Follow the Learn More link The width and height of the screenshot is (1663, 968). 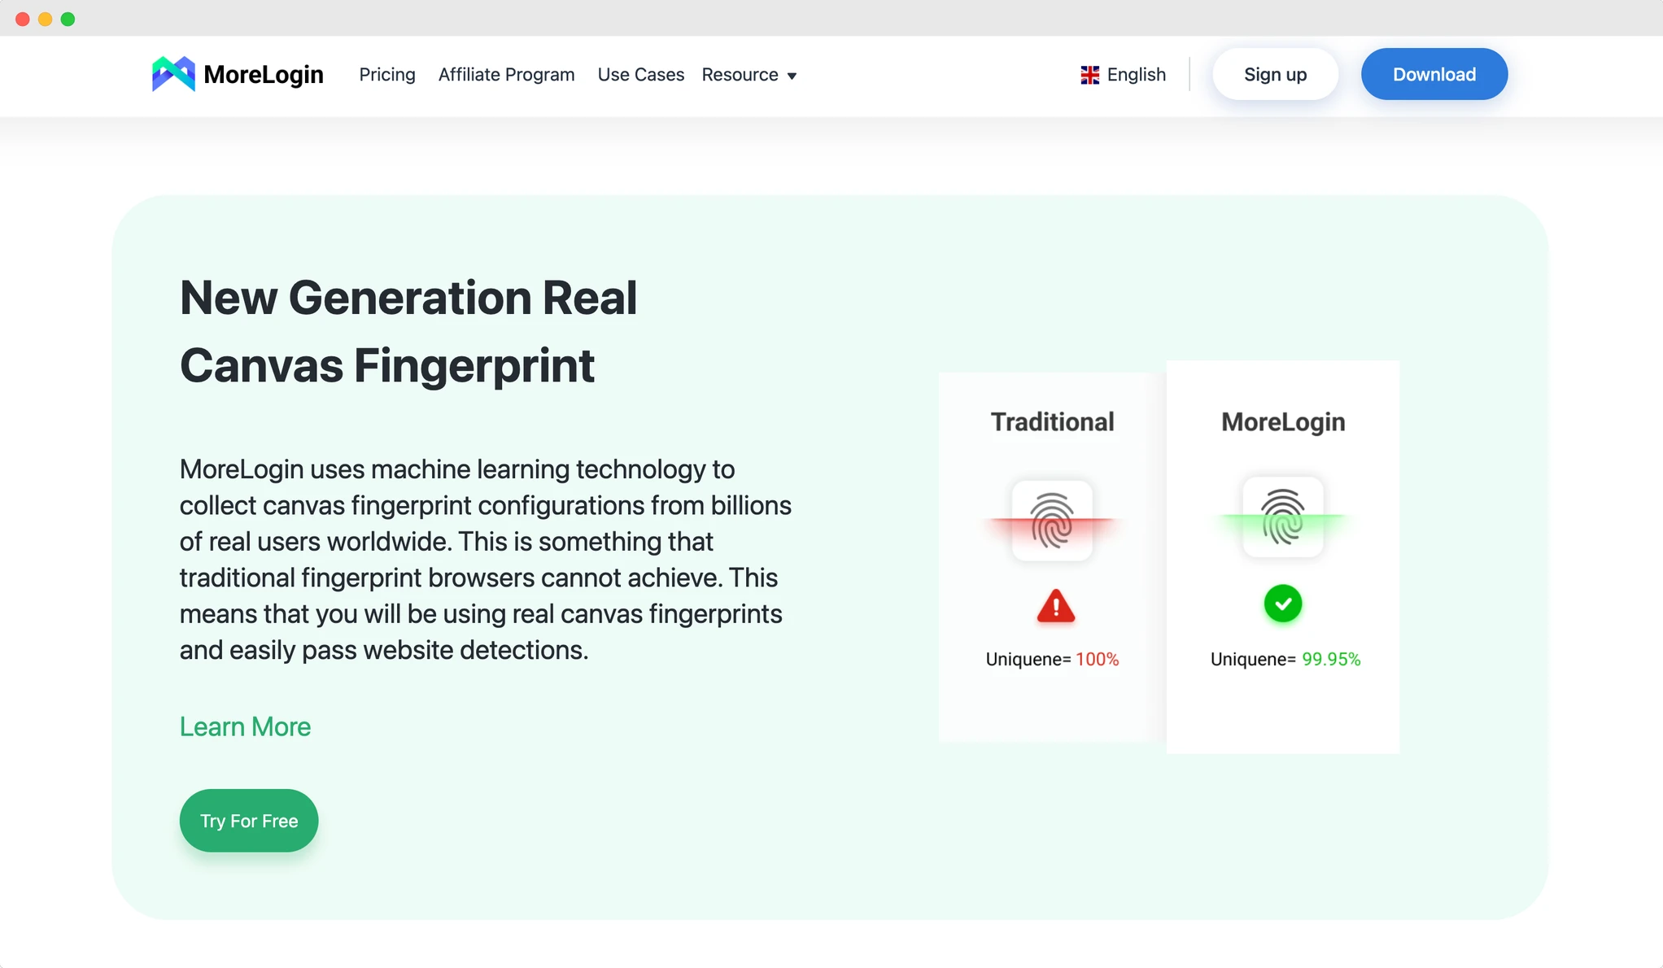[245, 726]
